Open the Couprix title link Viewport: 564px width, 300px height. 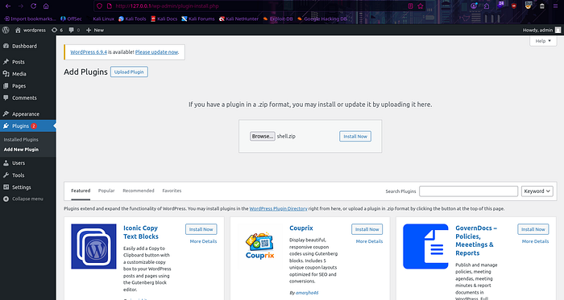301,228
